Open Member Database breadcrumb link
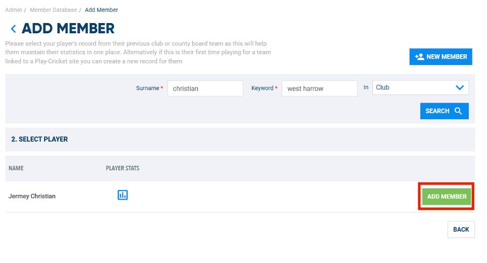 click(x=52, y=10)
